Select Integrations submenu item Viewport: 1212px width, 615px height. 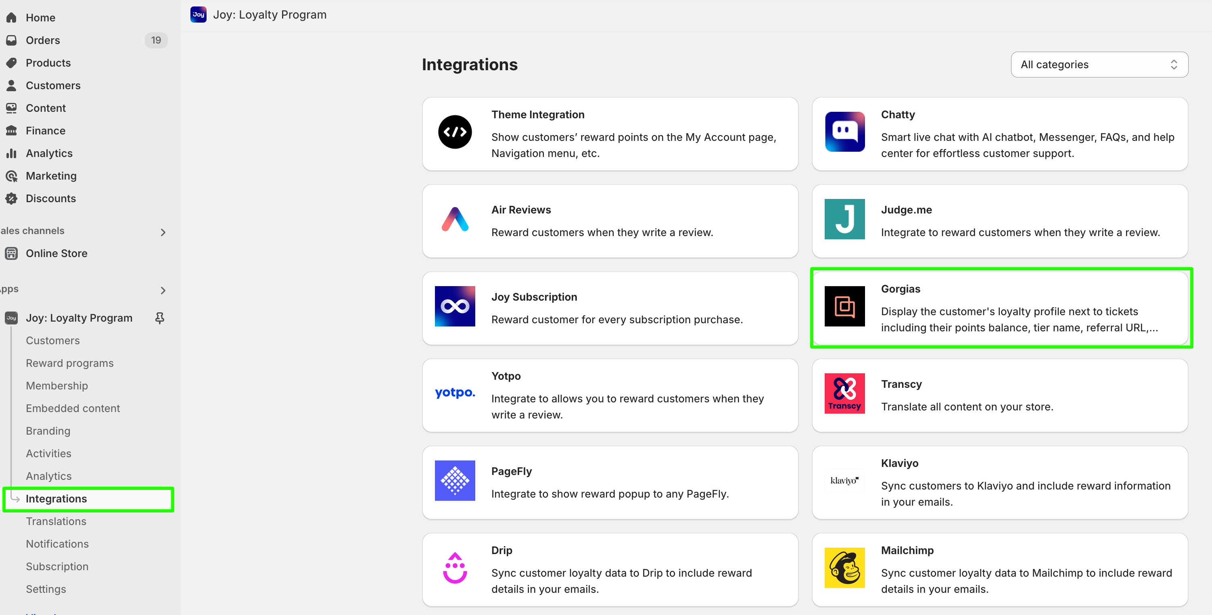[56, 498]
